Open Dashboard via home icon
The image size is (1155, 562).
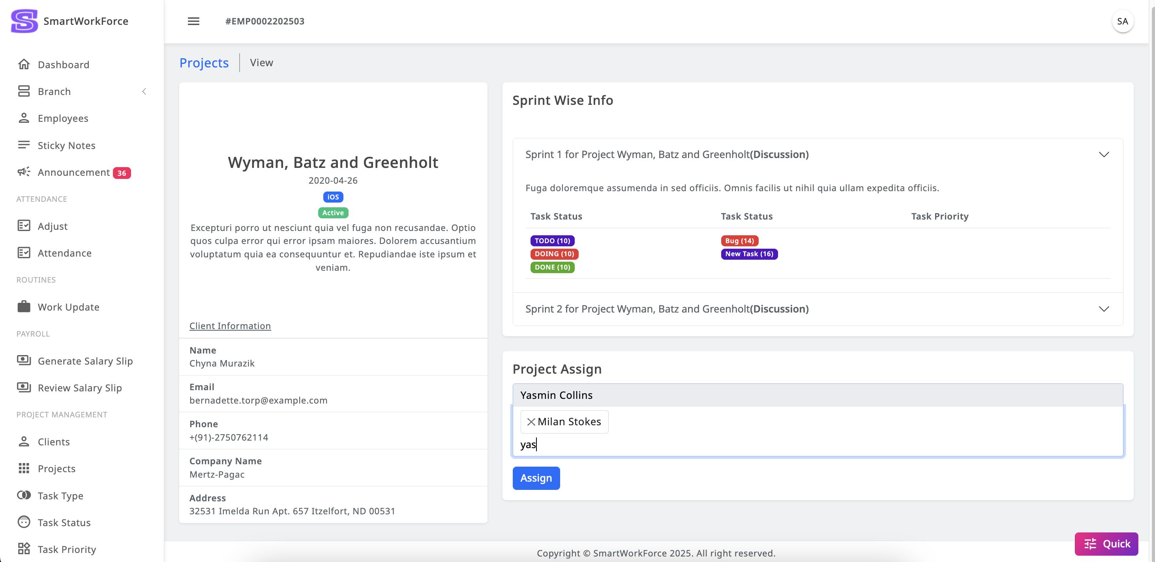(x=24, y=65)
